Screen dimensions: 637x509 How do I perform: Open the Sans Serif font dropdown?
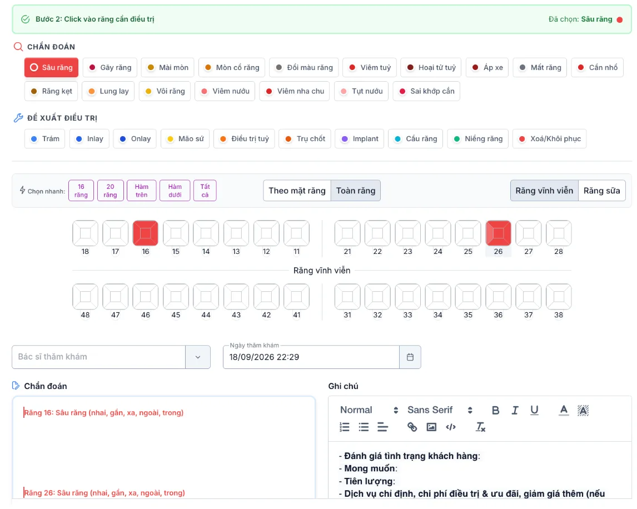tap(440, 410)
